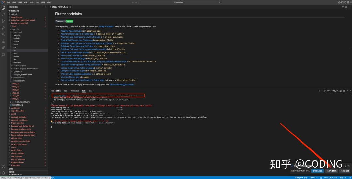Click the Cloud Studio logo in title bar

pyautogui.click(x=3, y=2)
